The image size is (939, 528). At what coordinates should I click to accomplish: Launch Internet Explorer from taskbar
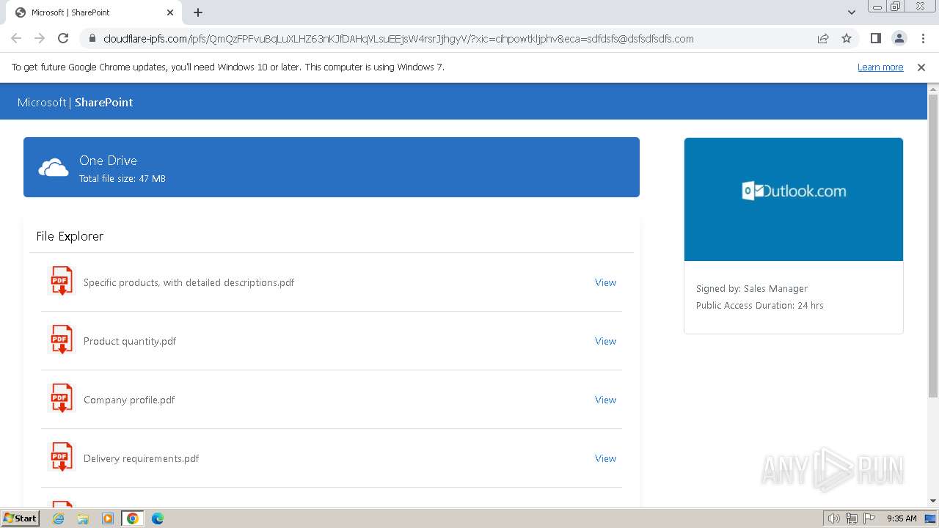tap(59, 518)
